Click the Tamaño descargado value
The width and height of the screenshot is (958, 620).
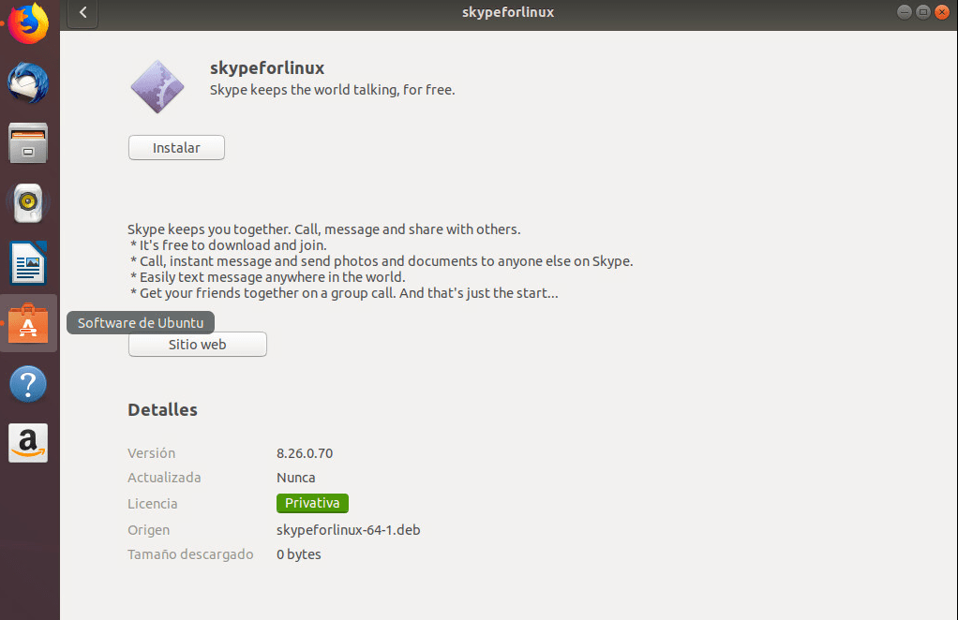point(298,554)
